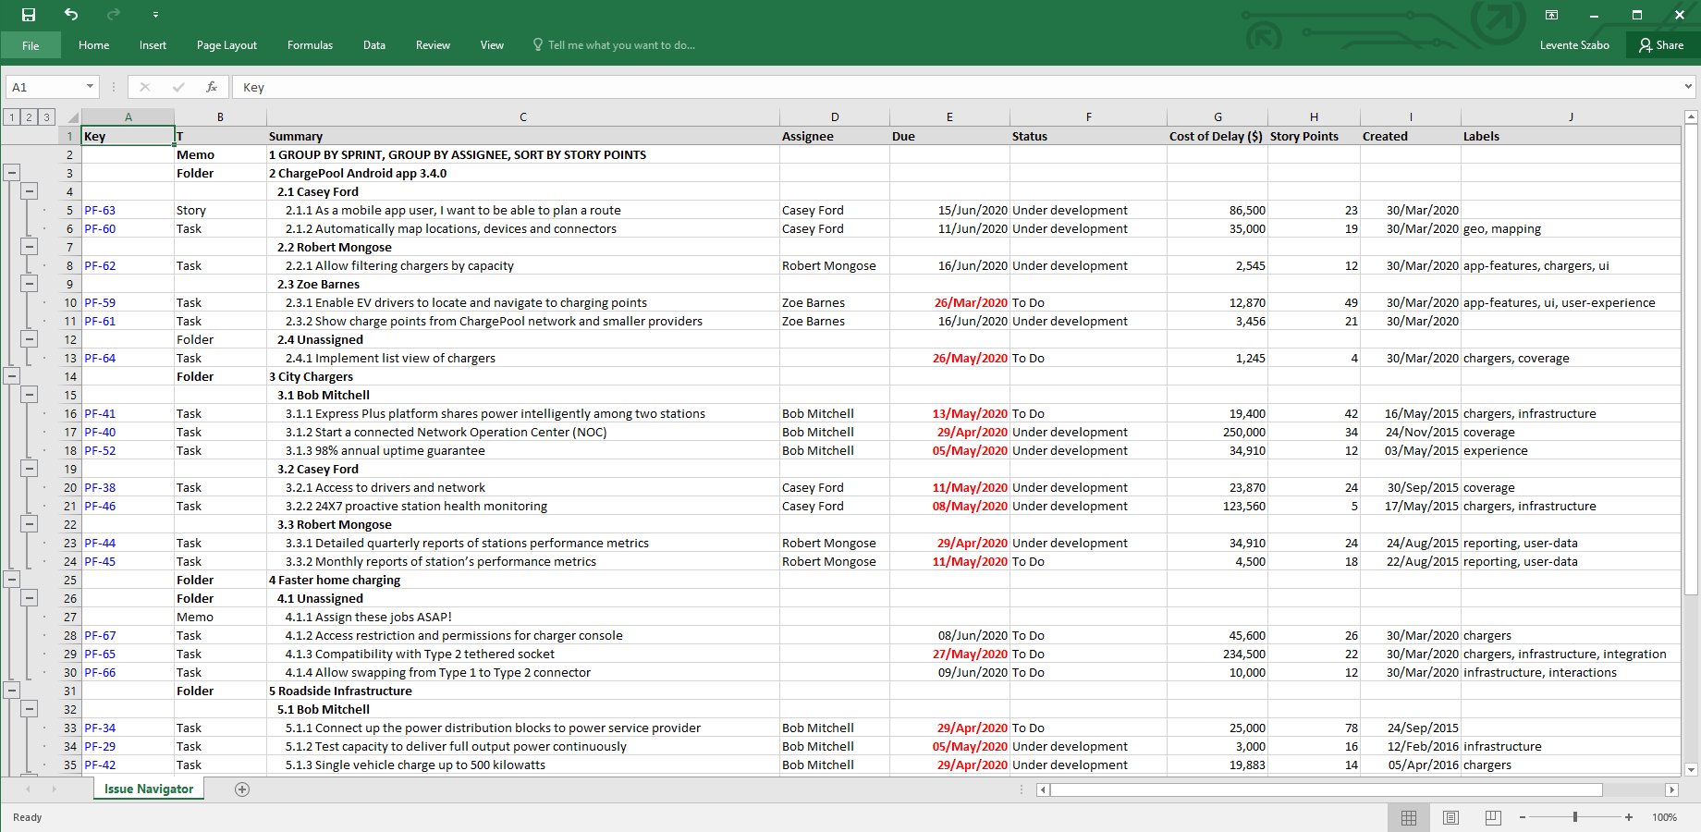Expand the formula bar with chevron
Screen dimensions: 1701x832
click(1688, 87)
